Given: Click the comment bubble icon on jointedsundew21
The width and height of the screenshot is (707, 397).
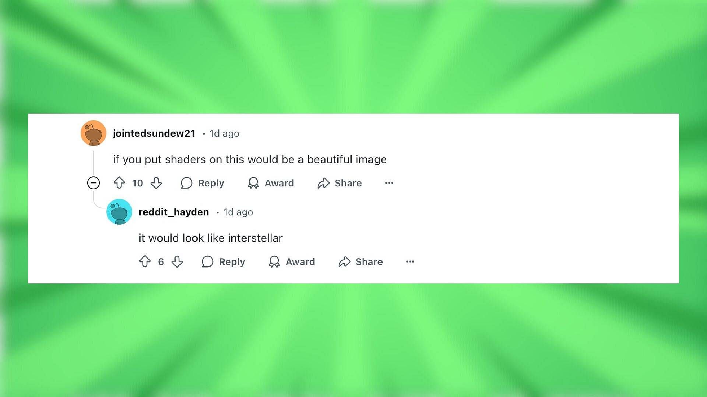Looking at the screenshot, I should tap(186, 183).
